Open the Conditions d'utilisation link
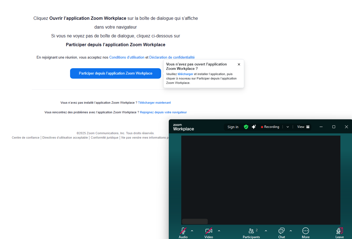The image size is (352, 239). 127,57
